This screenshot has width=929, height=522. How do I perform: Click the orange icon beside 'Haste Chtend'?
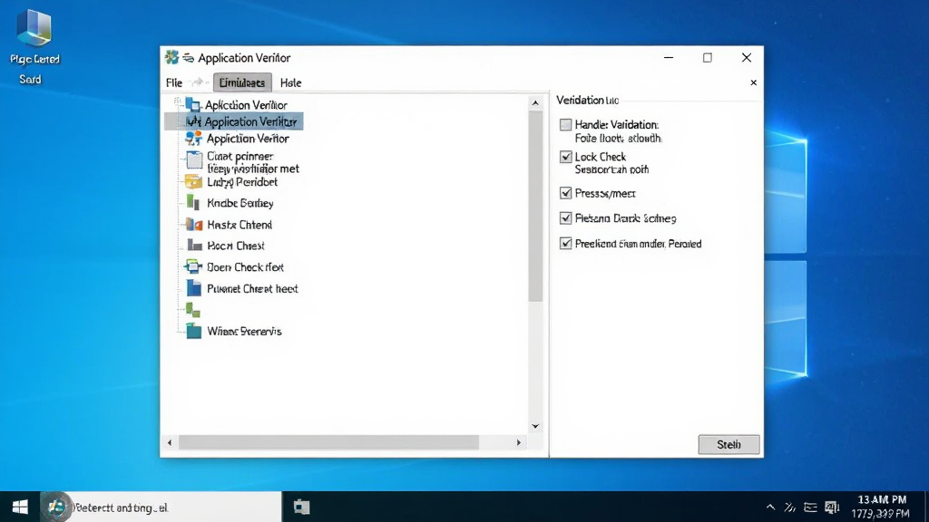[194, 225]
